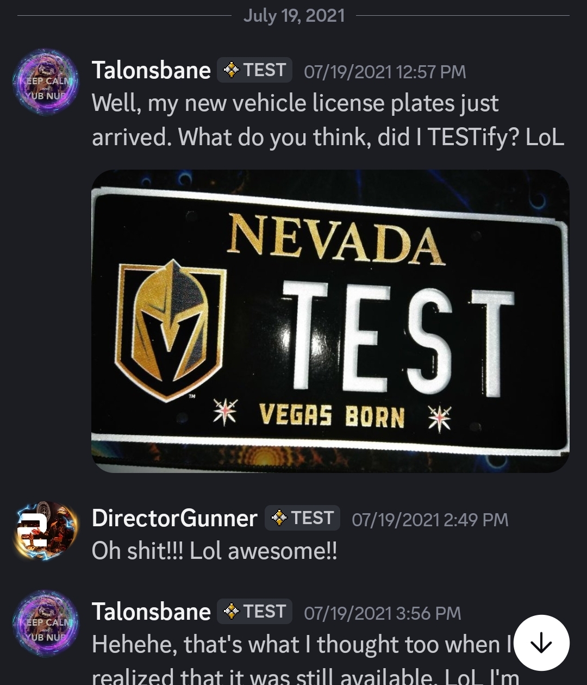This screenshot has width=587, height=685.
Task: Tap Talonsbane's avatar on the 3:56 PM message
Action: [x=46, y=623]
